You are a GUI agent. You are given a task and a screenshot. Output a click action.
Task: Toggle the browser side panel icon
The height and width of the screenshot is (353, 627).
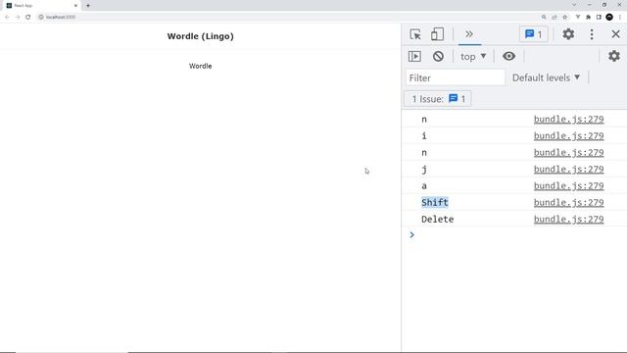(x=599, y=17)
